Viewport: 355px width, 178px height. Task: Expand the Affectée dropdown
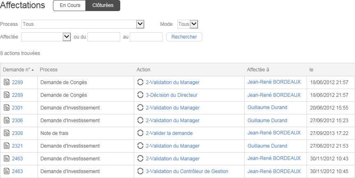[67, 37]
